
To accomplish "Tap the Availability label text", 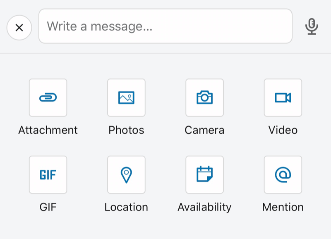I will (204, 207).
